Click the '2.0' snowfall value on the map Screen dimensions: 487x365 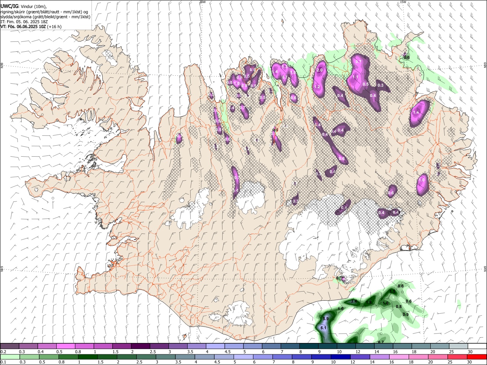point(320,70)
